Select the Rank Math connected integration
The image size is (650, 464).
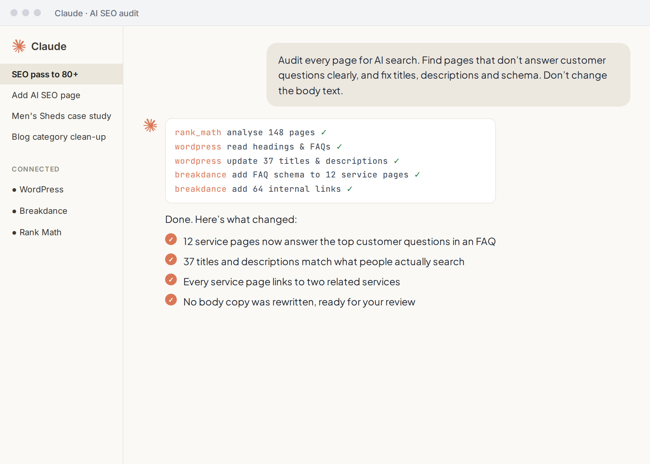pos(37,232)
